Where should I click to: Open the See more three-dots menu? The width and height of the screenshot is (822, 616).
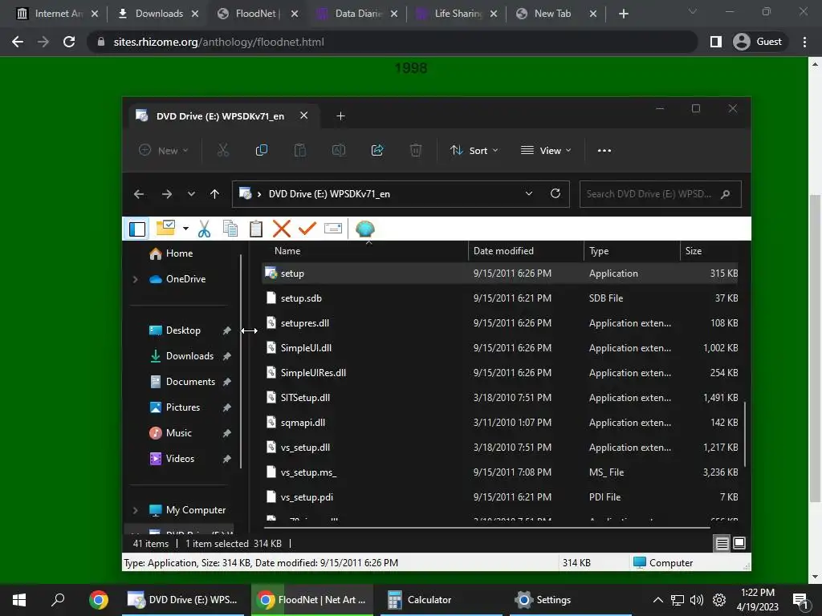tap(604, 150)
